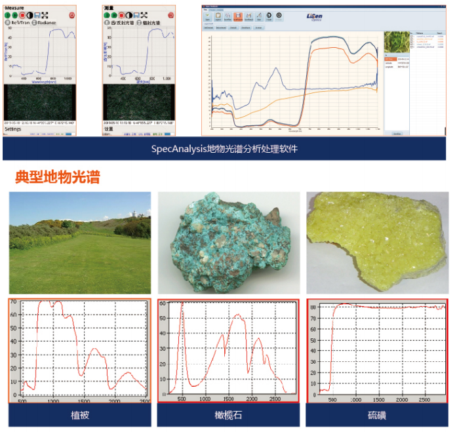Click SpecAnalysis地物光谱分析处理软件 caption banner
Image resolution: width=457 pixels, height=432 pixels.
click(224, 149)
